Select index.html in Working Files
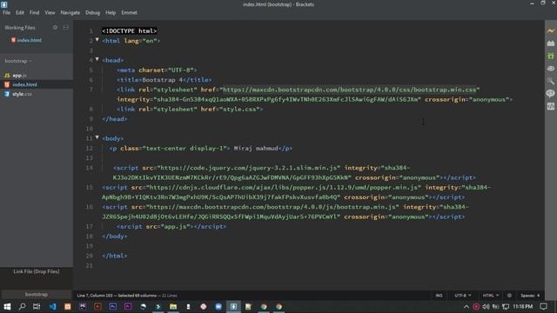Screen dimensions: 557x313 pyautogui.click(x=29, y=40)
